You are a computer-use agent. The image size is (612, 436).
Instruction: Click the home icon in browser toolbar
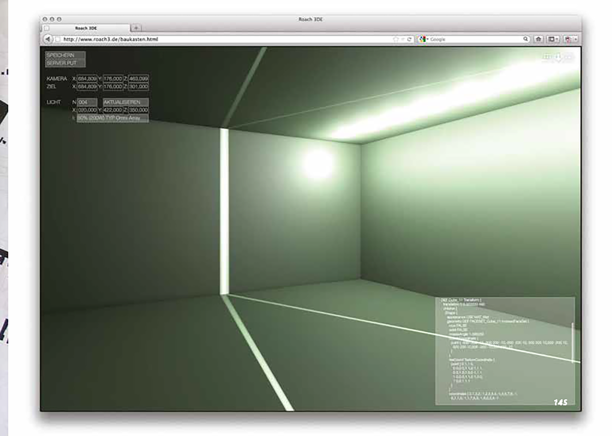[539, 39]
